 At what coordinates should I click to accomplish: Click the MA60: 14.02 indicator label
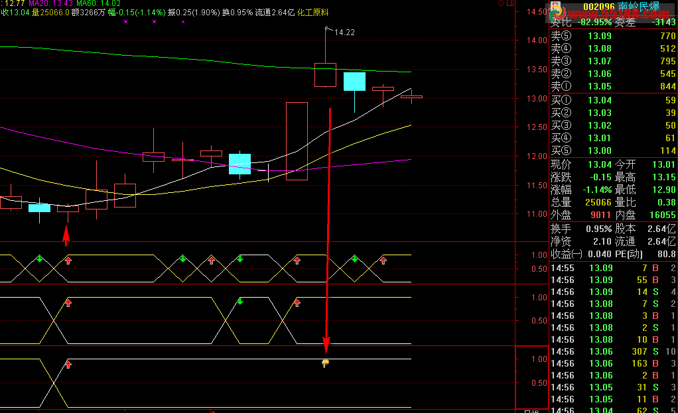click(99, 3)
